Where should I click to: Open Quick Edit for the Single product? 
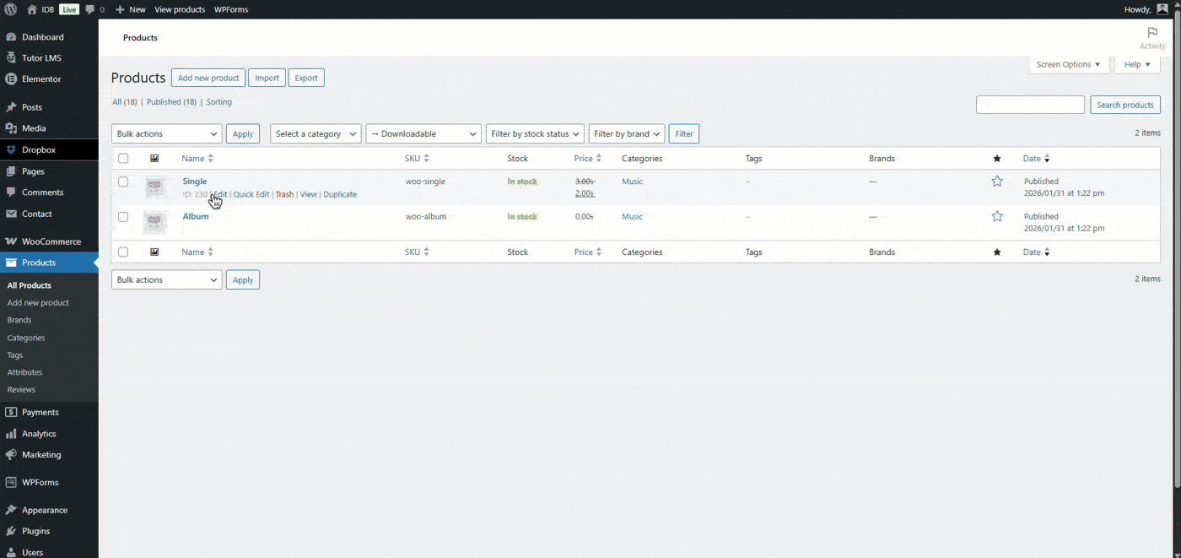click(x=251, y=194)
